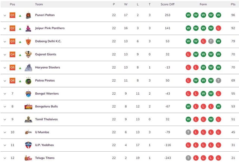This screenshot has height=164, width=239.
Task: Click the Bengaluru Bulls team logo
Action: 28,107
